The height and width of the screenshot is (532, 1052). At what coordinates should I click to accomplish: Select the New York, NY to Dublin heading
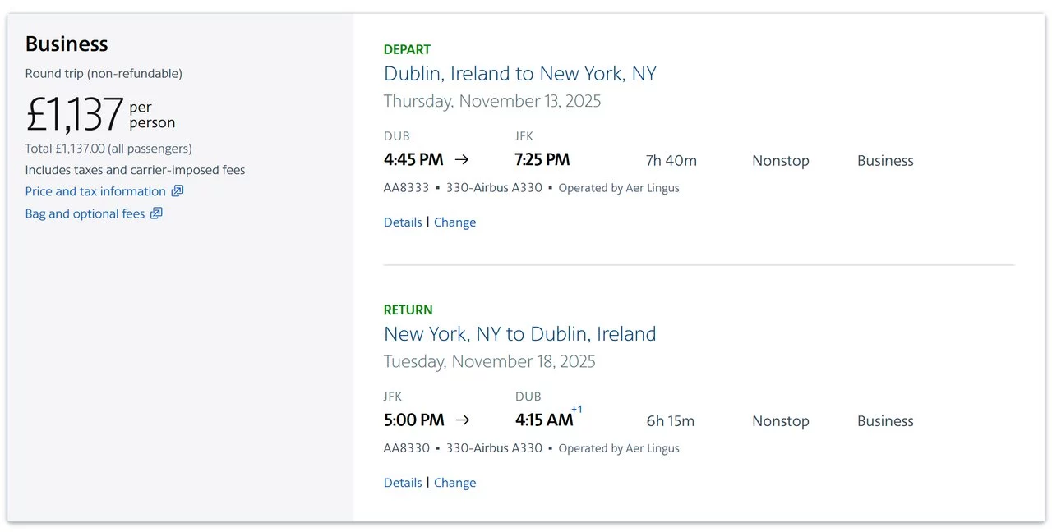tap(520, 334)
